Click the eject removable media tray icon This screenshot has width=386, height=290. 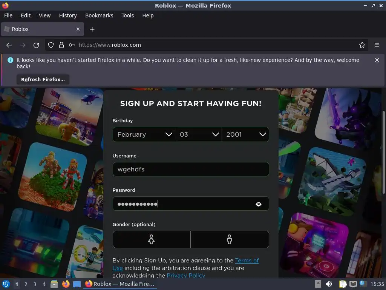tap(318, 284)
